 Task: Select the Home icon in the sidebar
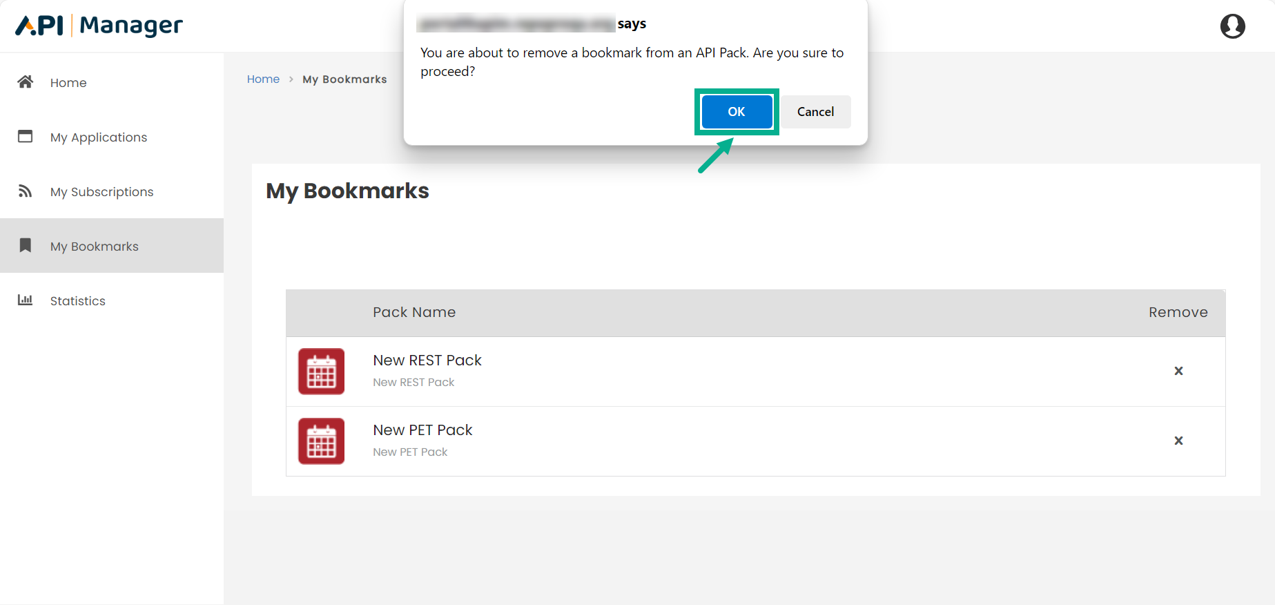coord(25,81)
